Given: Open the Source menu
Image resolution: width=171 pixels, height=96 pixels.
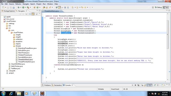Looking at the screenshot, I should tap(11, 4).
